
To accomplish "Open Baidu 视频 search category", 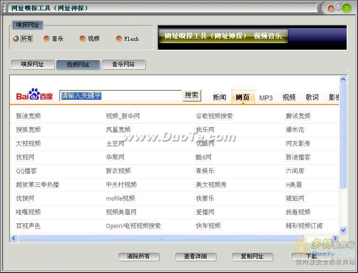I will (x=289, y=97).
